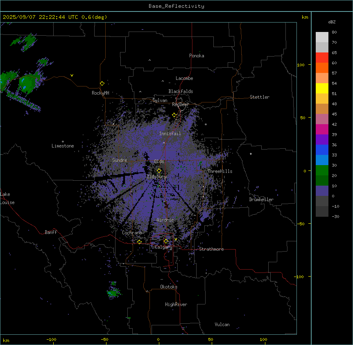Click the light gray 80 dBZ swatch
The width and height of the screenshot is (353, 345).
pos(322,37)
